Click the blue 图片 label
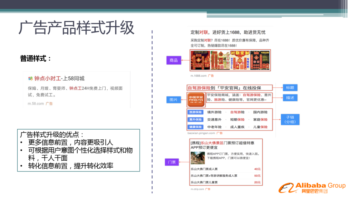Screen dimensions: 348x197 pyautogui.click(x=174, y=100)
